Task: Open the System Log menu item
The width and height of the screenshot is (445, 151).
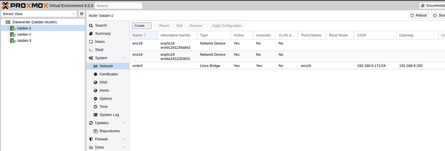Action: click(109, 115)
